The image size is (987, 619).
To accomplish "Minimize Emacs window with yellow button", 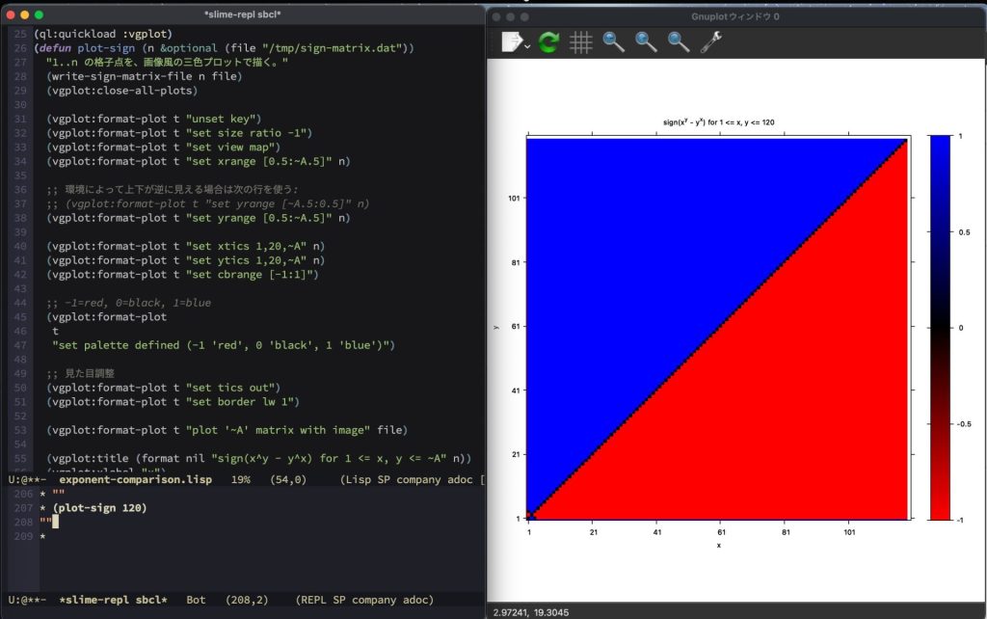I will click(x=24, y=14).
